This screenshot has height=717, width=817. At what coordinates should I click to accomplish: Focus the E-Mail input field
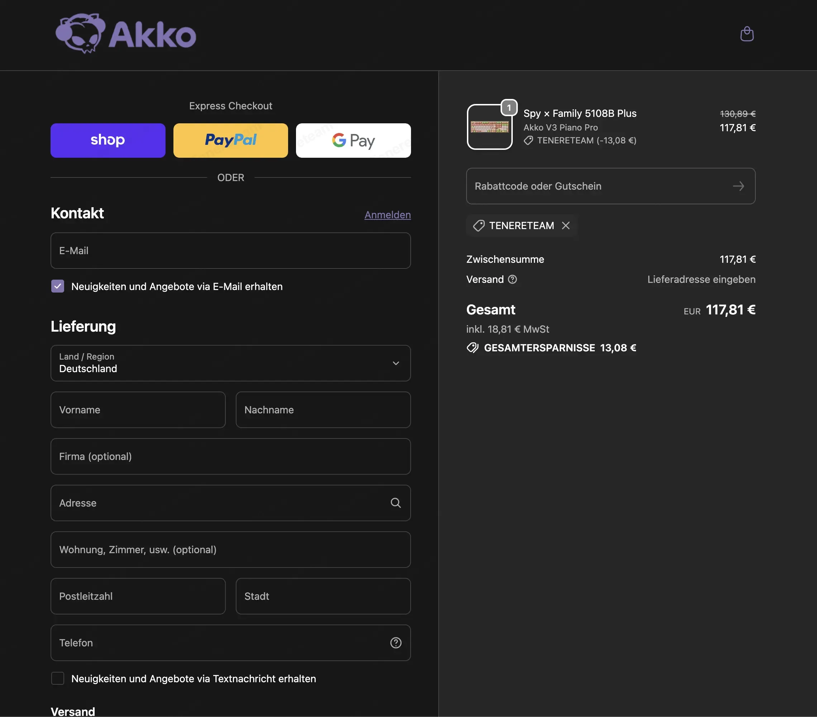[231, 251]
